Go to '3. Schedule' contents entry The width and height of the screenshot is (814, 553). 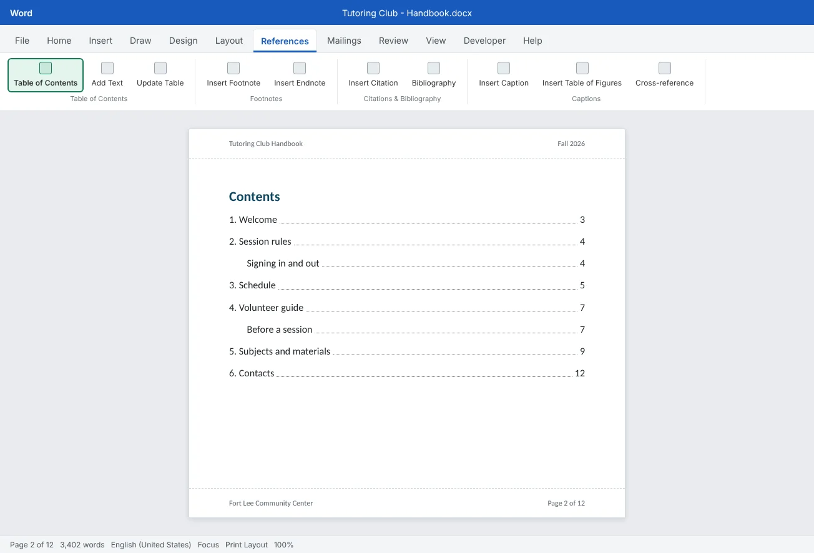click(407, 285)
